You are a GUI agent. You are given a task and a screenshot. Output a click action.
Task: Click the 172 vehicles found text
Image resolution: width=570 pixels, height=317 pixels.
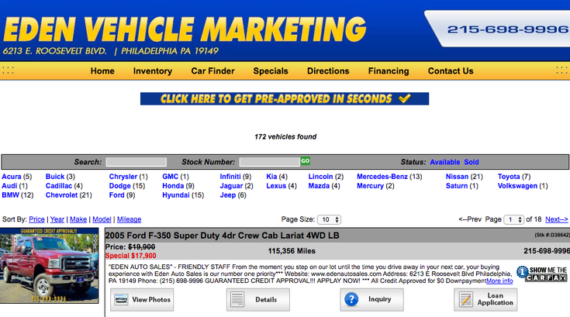point(285,136)
